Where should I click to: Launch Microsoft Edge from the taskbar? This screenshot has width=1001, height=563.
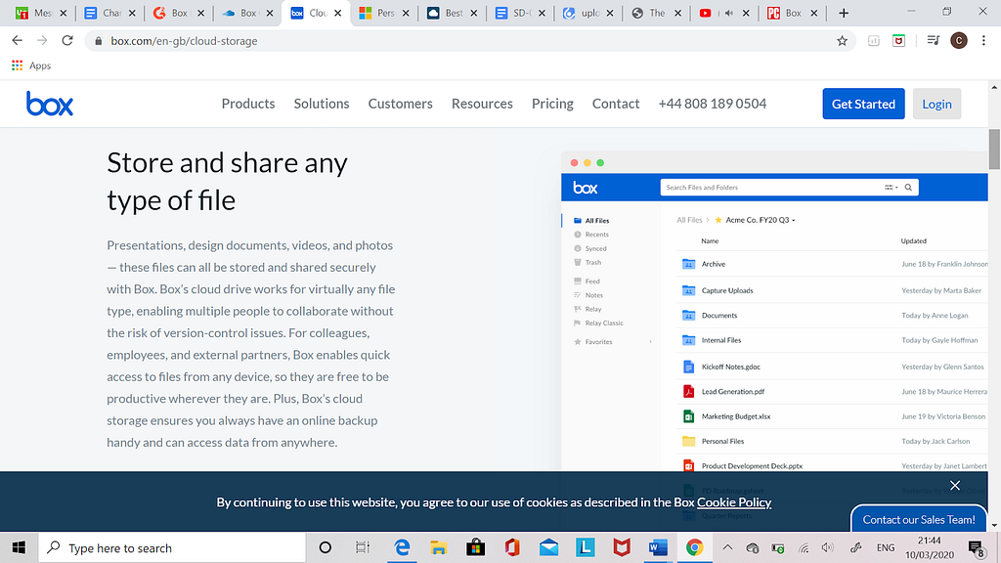[402, 547]
